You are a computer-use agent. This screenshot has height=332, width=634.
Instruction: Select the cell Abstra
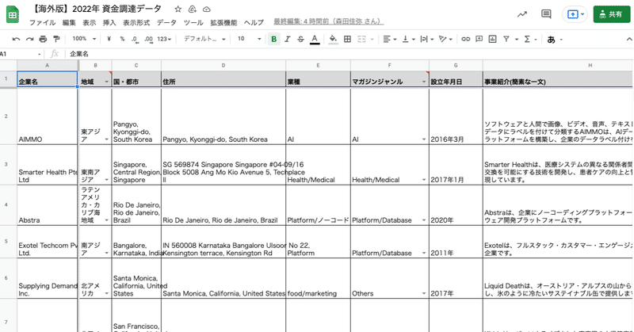pyautogui.click(x=48, y=205)
